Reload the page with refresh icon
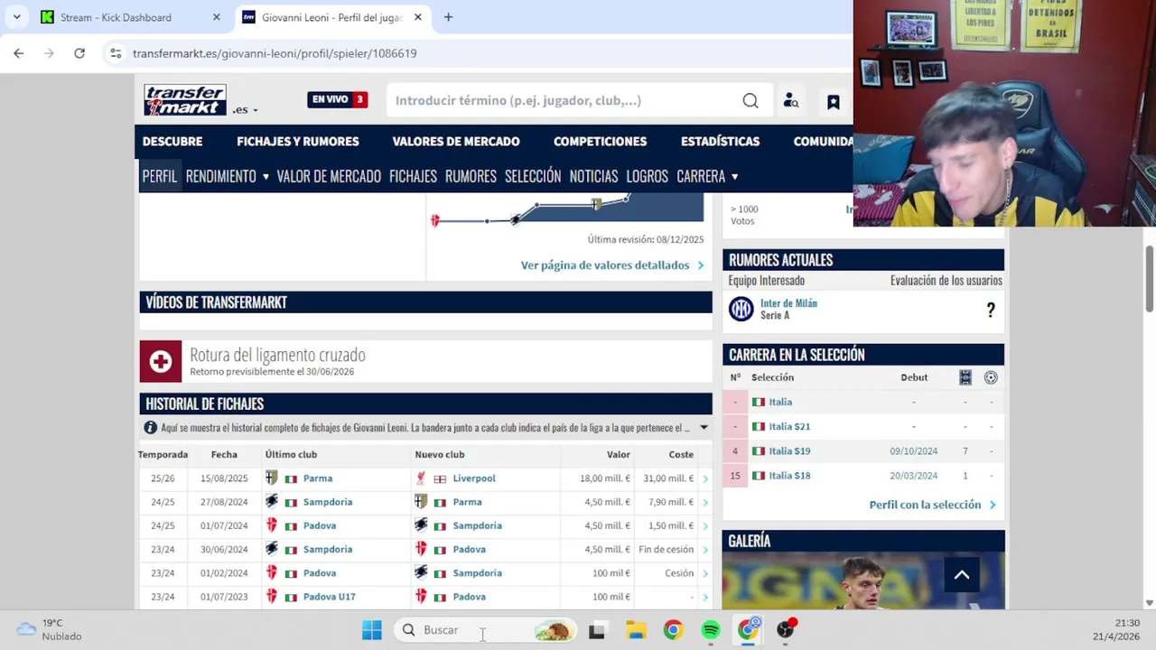Image resolution: width=1156 pixels, height=650 pixels. [79, 53]
